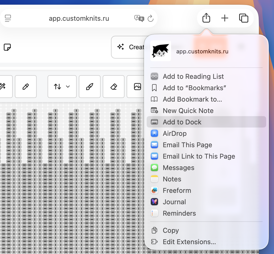Screen dimensions: 274x254
Task: Expand the up-down arrows sort dropdown
Action: click(62, 87)
